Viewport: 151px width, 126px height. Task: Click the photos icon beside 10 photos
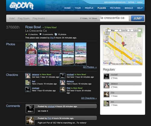coord(56,34)
